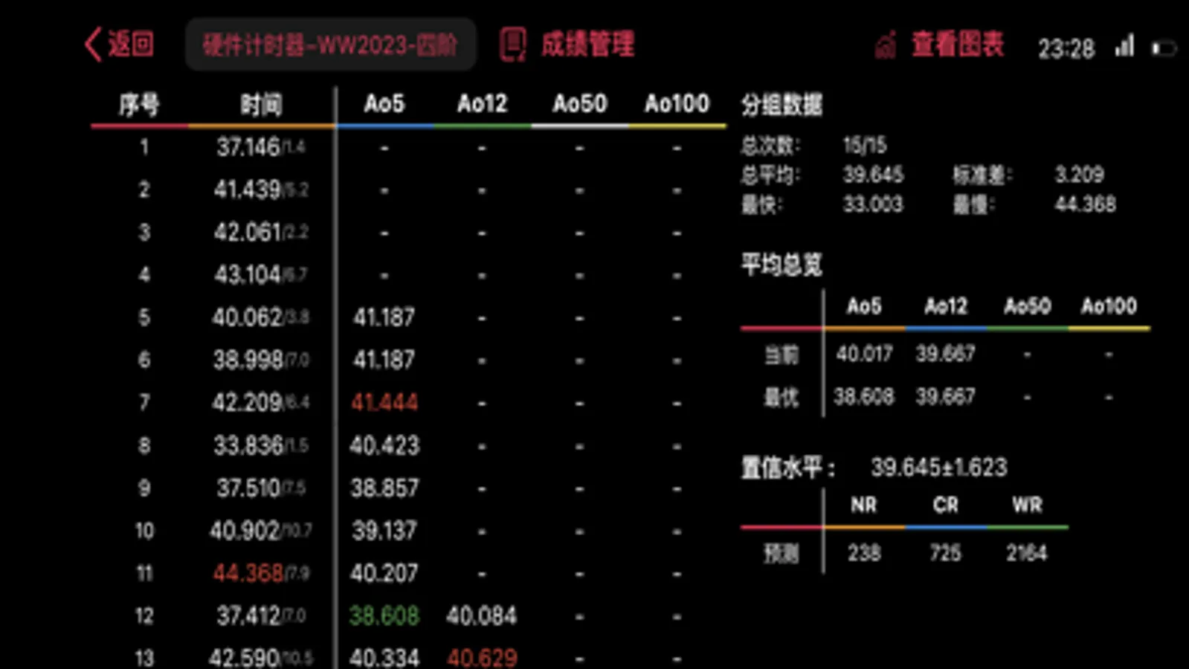Go back via 返回 label

pos(131,45)
